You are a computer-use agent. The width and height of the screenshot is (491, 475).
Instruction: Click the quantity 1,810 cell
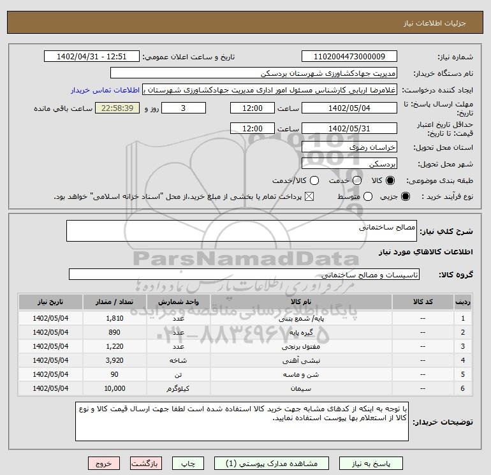(x=115, y=318)
